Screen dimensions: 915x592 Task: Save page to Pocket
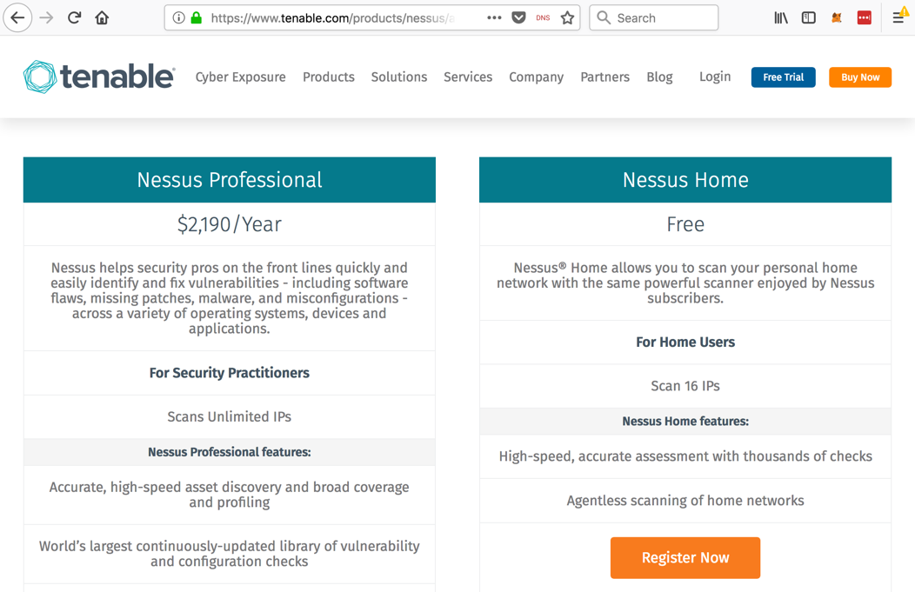pyautogui.click(x=519, y=17)
